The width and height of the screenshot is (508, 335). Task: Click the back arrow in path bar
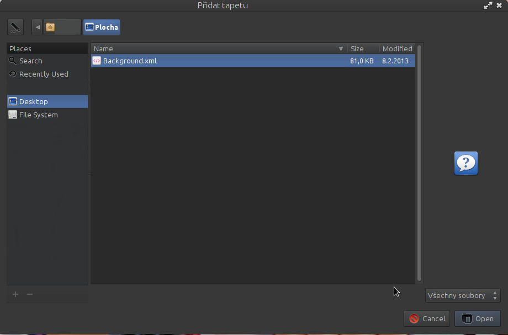coord(37,27)
